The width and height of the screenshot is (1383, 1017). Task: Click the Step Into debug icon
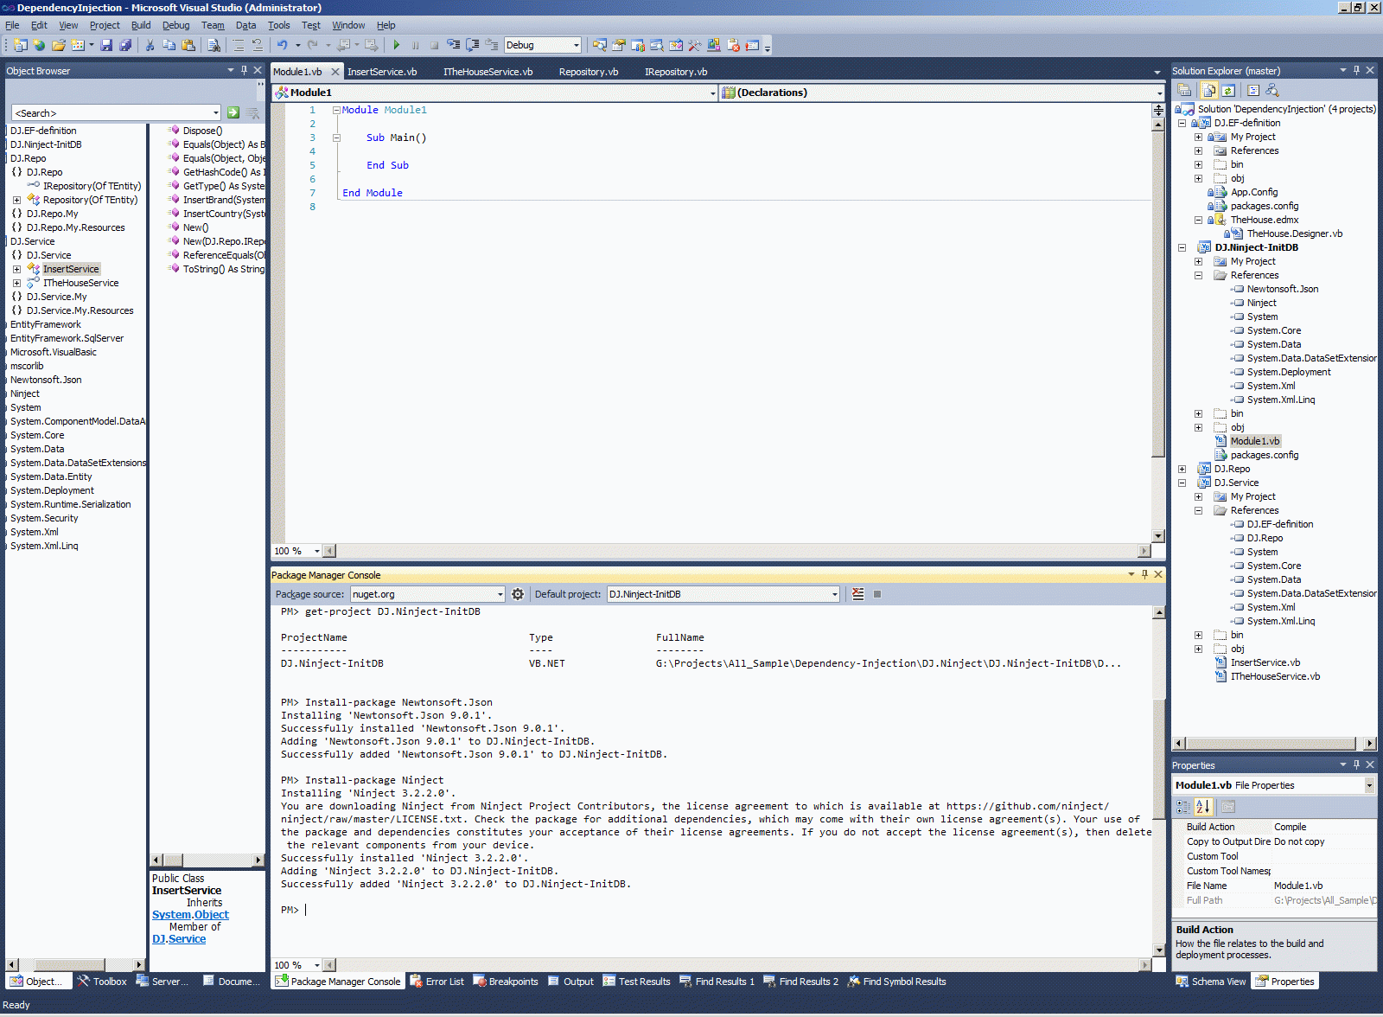click(x=454, y=45)
